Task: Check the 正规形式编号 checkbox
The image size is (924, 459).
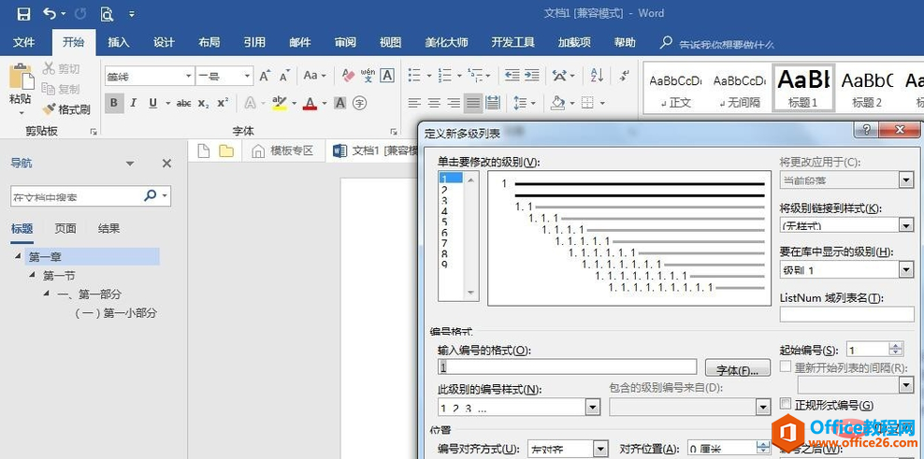Action: coord(785,404)
